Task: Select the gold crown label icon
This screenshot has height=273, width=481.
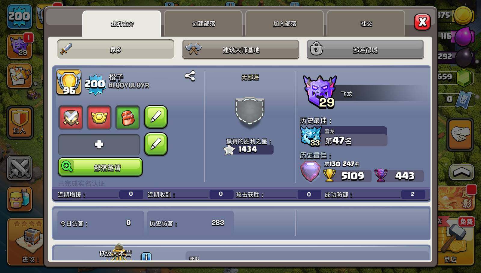Action: [x=99, y=117]
